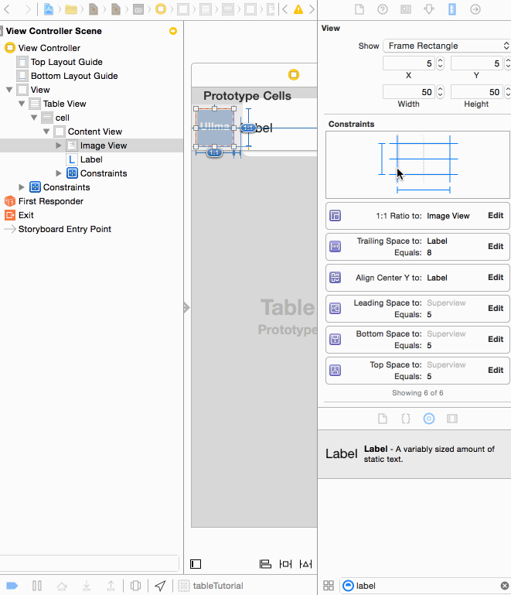
Task: Collapse the Content View tree item
Action: pyautogui.click(x=46, y=132)
